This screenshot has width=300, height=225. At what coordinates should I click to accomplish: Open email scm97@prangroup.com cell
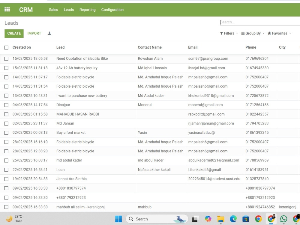(x=208, y=58)
